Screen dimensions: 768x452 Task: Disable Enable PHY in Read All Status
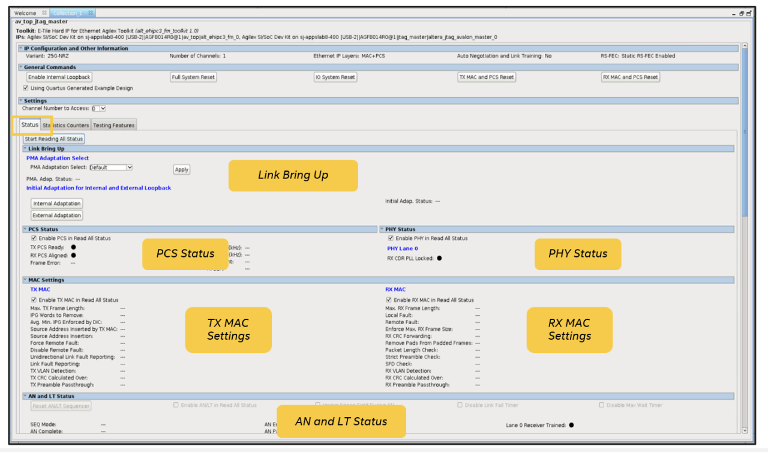pos(390,237)
